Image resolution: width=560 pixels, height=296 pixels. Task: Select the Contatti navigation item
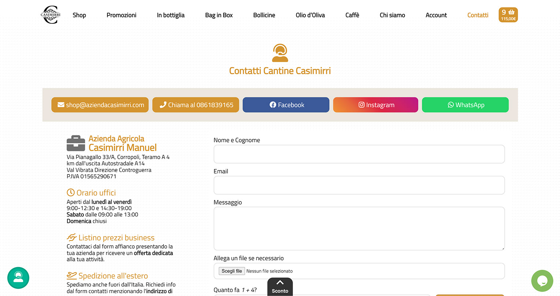point(478,15)
